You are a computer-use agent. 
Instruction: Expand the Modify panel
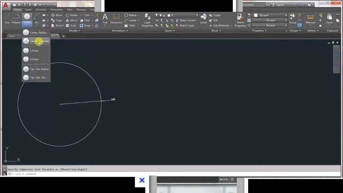pyautogui.click(x=74, y=31)
